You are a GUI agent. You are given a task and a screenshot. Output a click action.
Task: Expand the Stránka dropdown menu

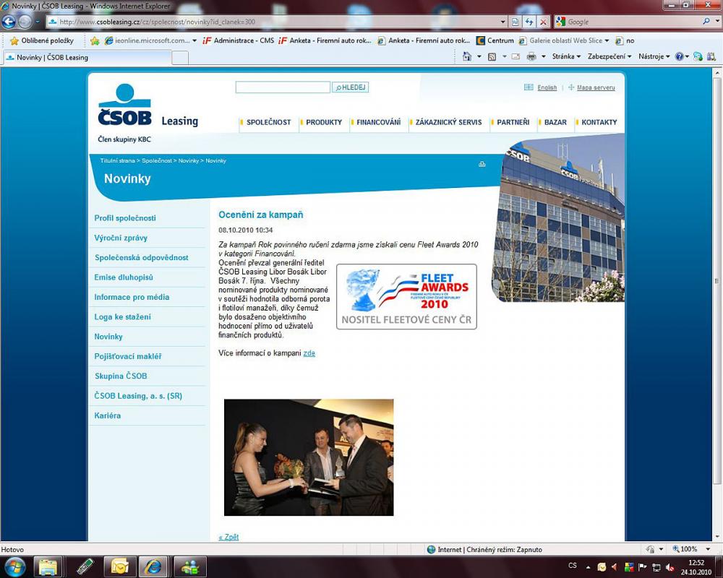566,56
